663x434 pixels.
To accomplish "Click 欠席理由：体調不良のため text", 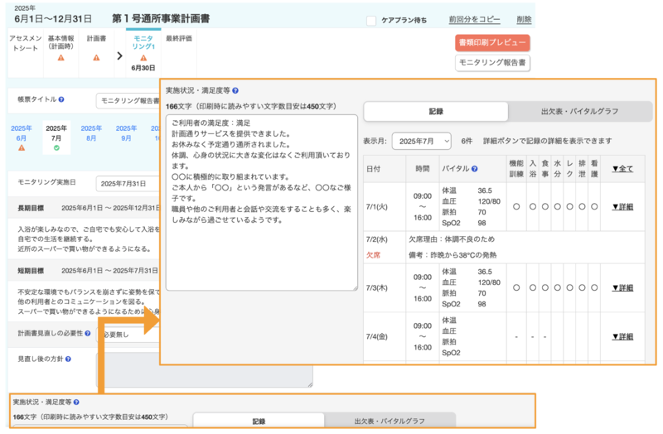I will (x=451, y=239).
